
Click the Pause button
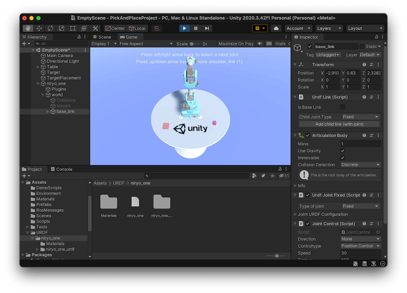click(x=196, y=28)
